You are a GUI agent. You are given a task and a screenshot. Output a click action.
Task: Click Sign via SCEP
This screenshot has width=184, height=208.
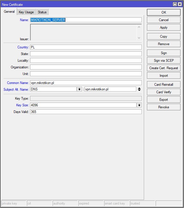[x=163, y=61]
